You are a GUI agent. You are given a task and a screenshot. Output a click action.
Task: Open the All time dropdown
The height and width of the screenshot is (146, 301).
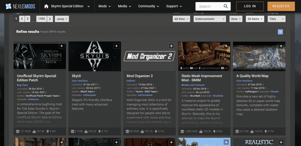click(181, 19)
